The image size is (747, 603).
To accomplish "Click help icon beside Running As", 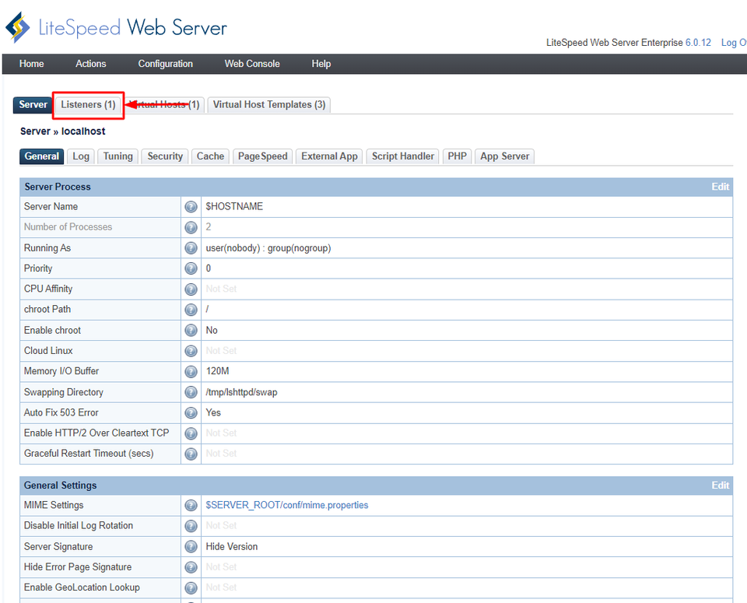I will (x=191, y=248).
